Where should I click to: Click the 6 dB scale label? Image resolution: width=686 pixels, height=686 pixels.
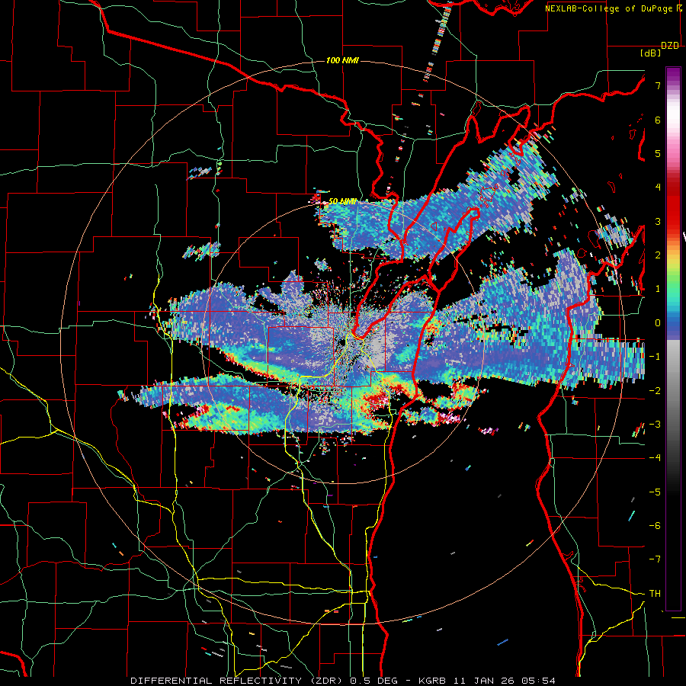[658, 120]
